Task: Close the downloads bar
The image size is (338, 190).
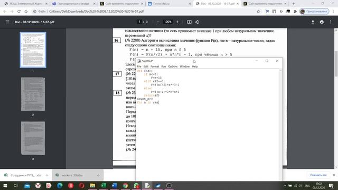Action: (334, 175)
